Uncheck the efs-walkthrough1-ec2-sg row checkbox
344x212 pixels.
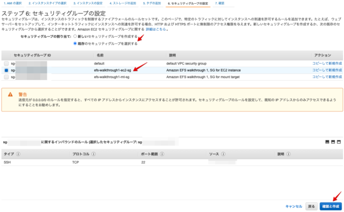[x=6, y=70]
